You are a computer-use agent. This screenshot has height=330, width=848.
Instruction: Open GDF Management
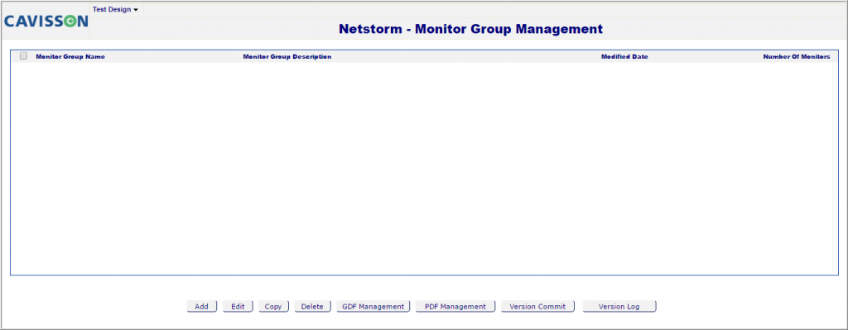pyautogui.click(x=373, y=306)
